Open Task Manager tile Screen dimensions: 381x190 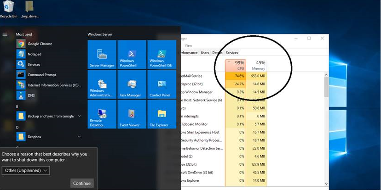point(132,84)
